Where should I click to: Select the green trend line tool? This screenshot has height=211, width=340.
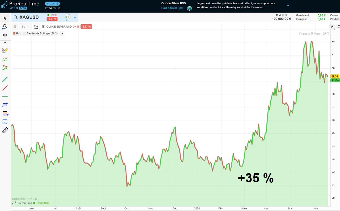(x=5, y=79)
